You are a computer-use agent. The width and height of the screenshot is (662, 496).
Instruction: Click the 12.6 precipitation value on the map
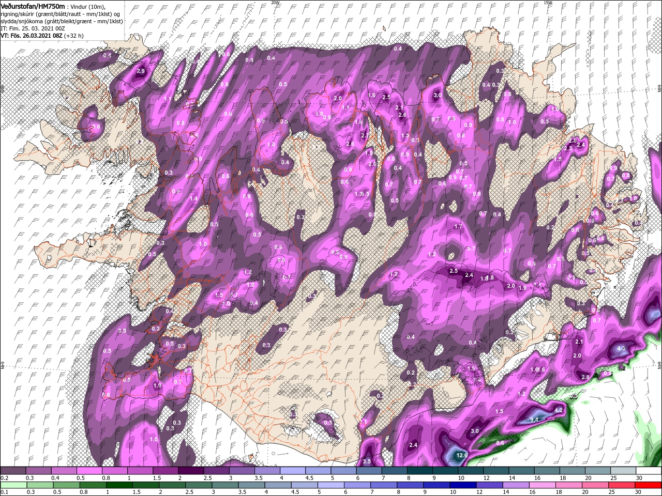[x=462, y=455]
